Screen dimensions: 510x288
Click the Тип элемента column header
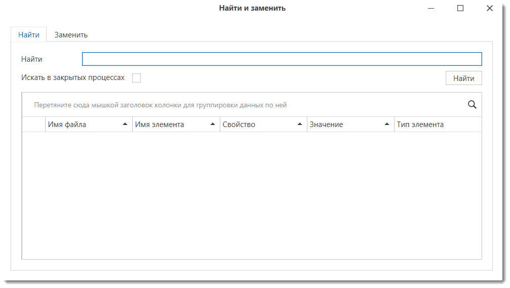pyautogui.click(x=420, y=125)
